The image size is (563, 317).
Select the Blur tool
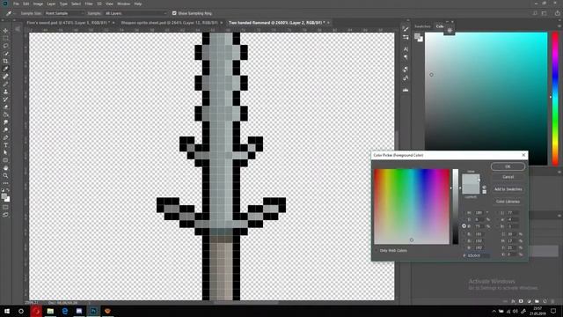tap(5, 122)
